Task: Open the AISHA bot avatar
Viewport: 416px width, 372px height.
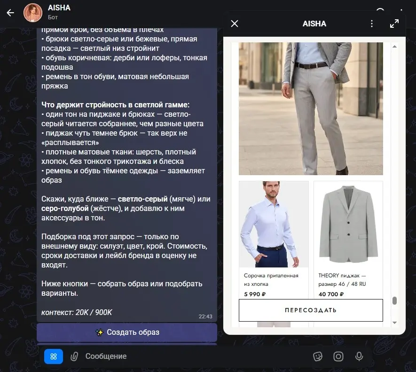Action: (x=33, y=13)
